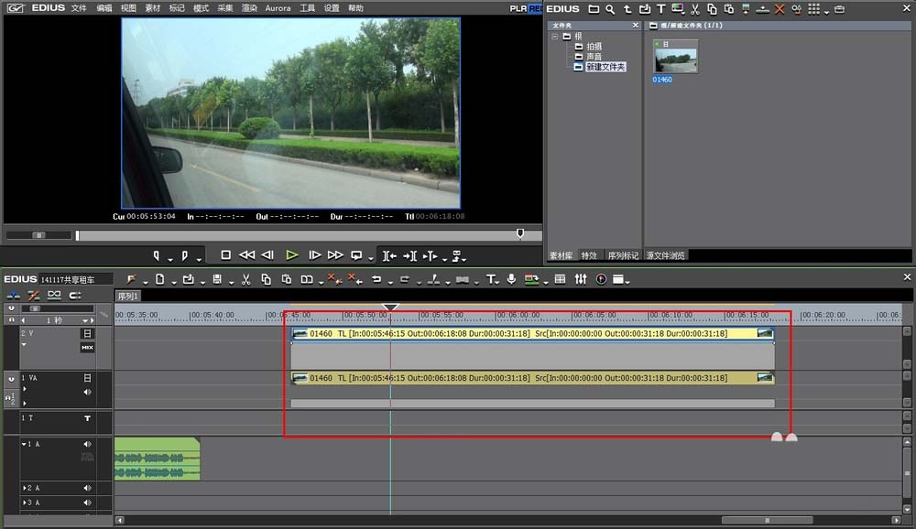Click the scissors cut icon in timeline toolbar
The image size is (916, 529).
(245, 279)
